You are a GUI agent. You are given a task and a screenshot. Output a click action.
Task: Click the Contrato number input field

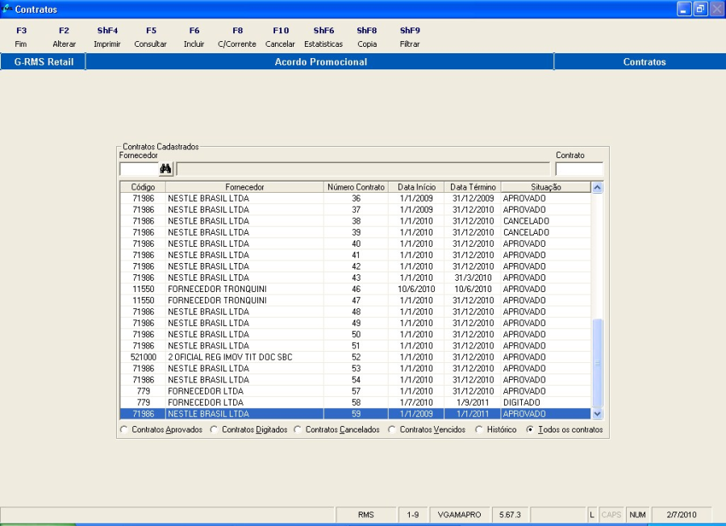click(578, 169)
